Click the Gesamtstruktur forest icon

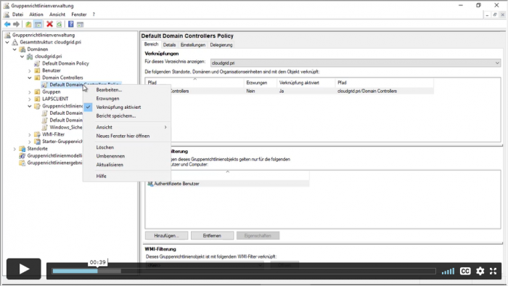pos(15,42)
